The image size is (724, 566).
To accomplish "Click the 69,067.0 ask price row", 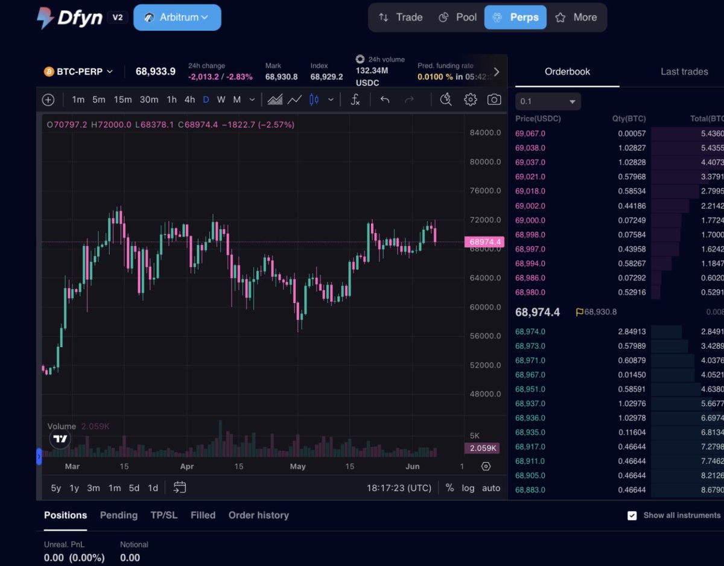I will tap(620, 133).
